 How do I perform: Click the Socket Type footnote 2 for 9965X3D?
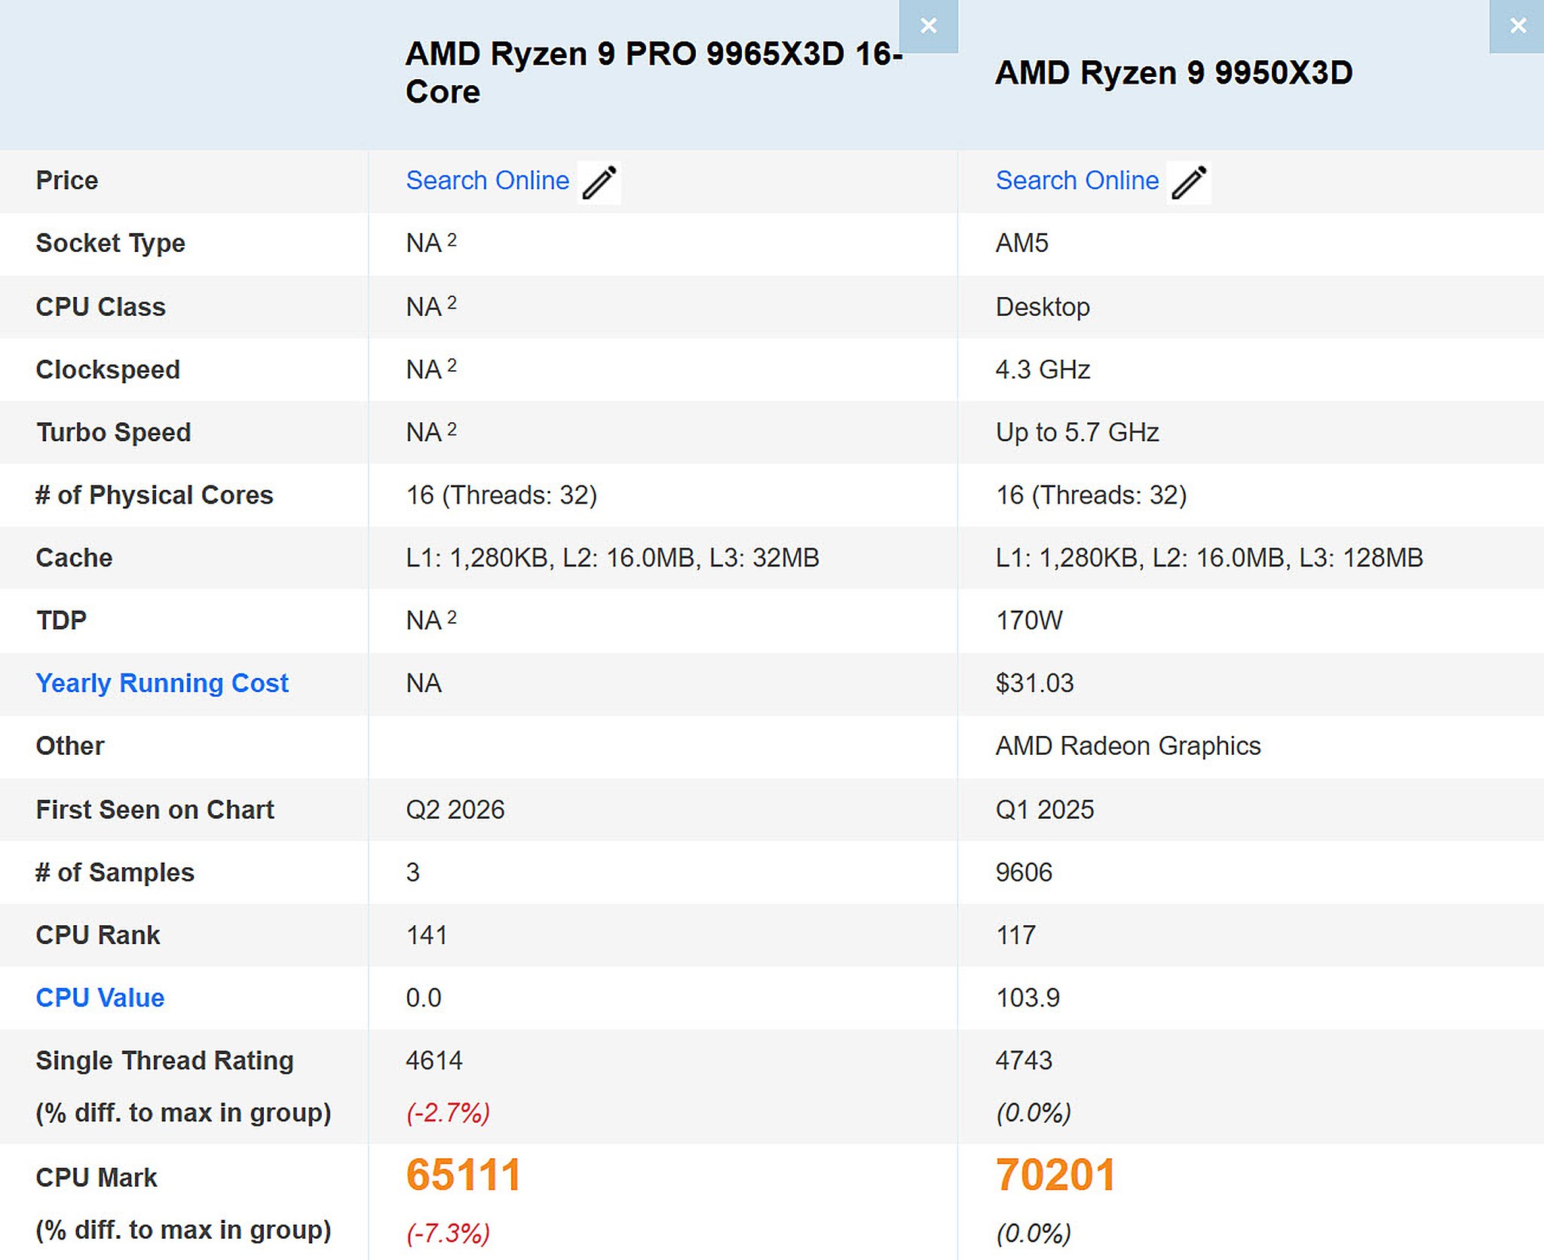tap(452, 240)
